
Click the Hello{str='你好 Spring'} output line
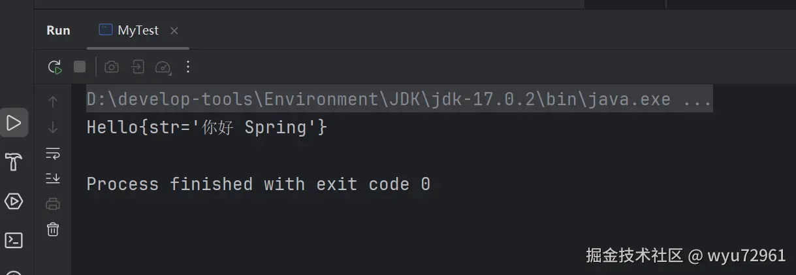(x=206, y=127)
